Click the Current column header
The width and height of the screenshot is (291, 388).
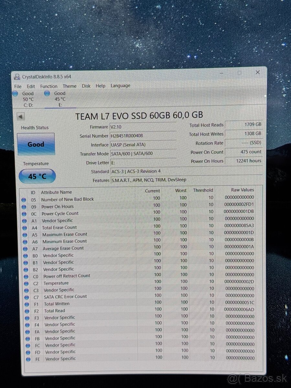(x=152, y=191)
